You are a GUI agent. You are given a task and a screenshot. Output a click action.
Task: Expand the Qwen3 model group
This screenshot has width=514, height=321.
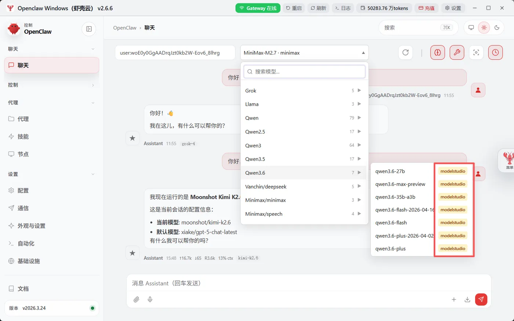304,145
